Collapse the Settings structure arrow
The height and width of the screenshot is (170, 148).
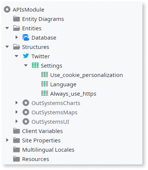[26, 65]
